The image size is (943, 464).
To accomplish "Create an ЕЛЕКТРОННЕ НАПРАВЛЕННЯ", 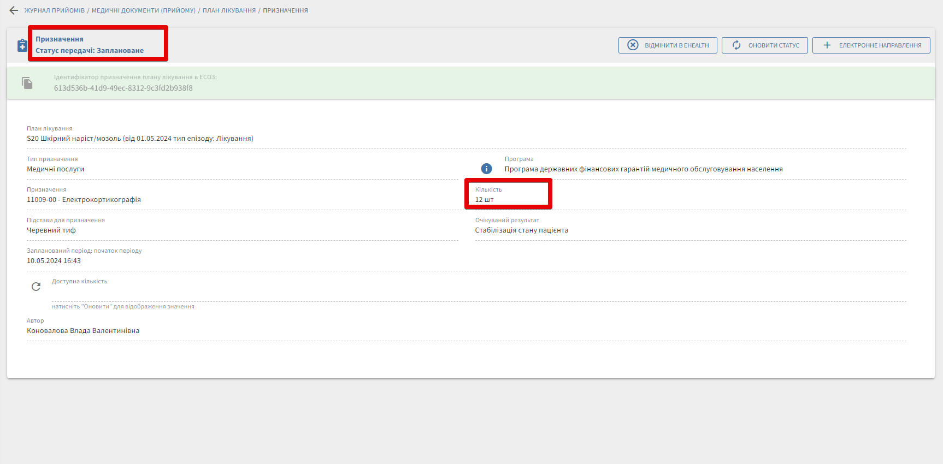I will coord(871,45).
